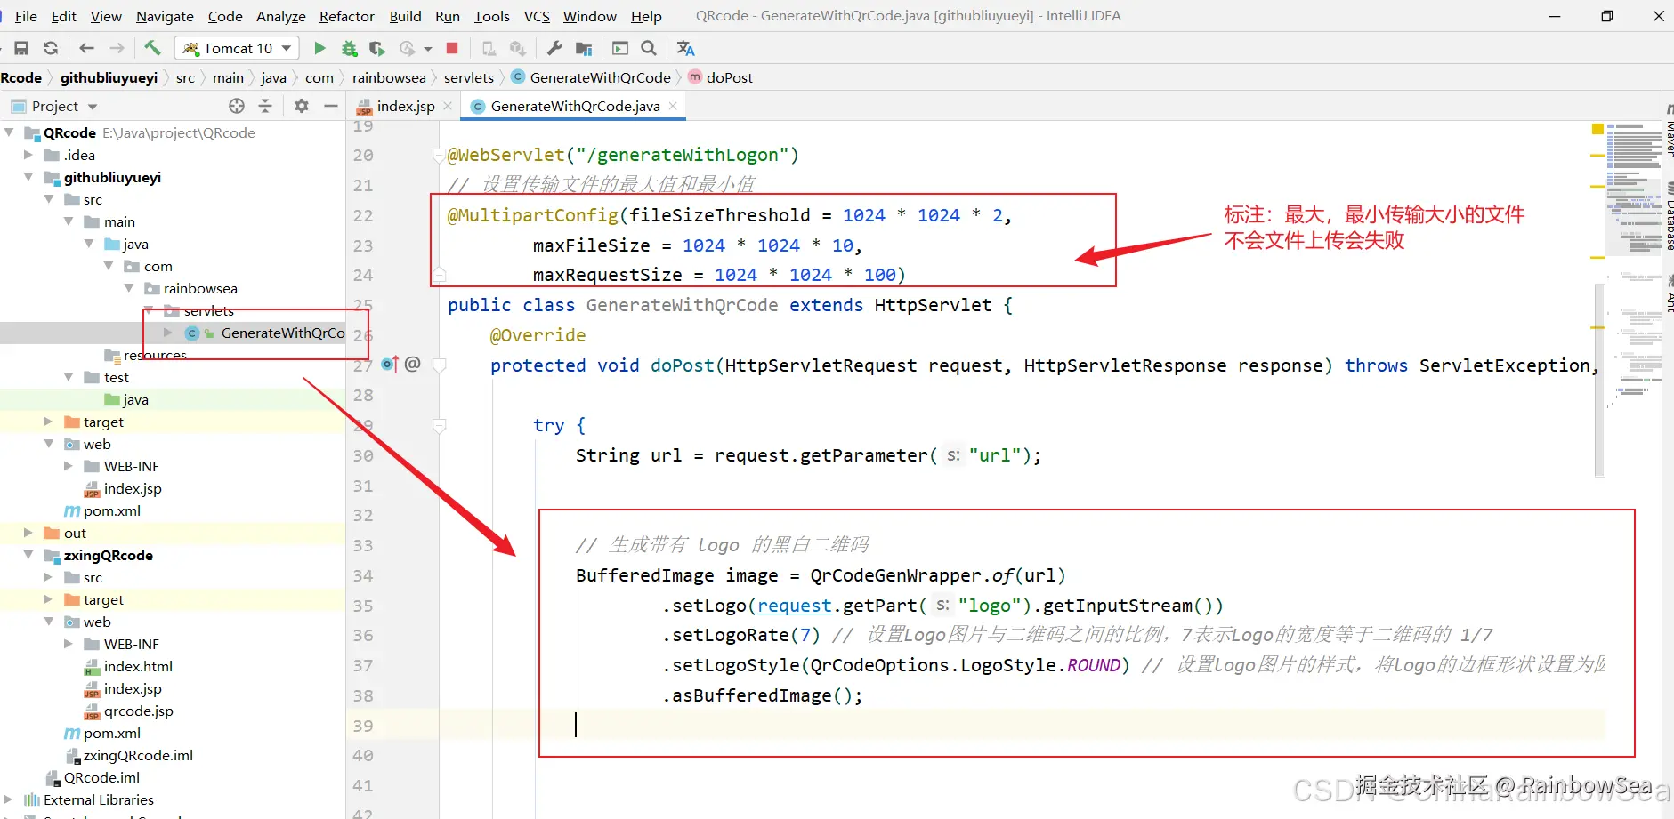The image size is (1674, 819).
Task: Click githubliuyueyi in the breadcrumb bar
Action: click(109, 77)
